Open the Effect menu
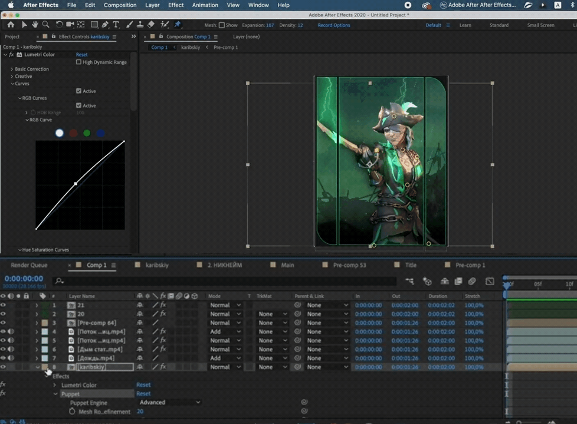Screen dimensions: 577x424 (x=176, y=5)
